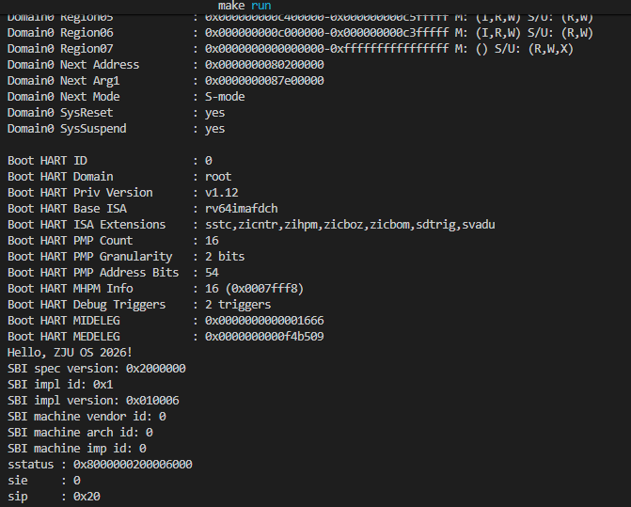The width and height of the screenshot is (631, 507).
Task: Click the "S-mode" Next Mode value
Action: point(225,97)
